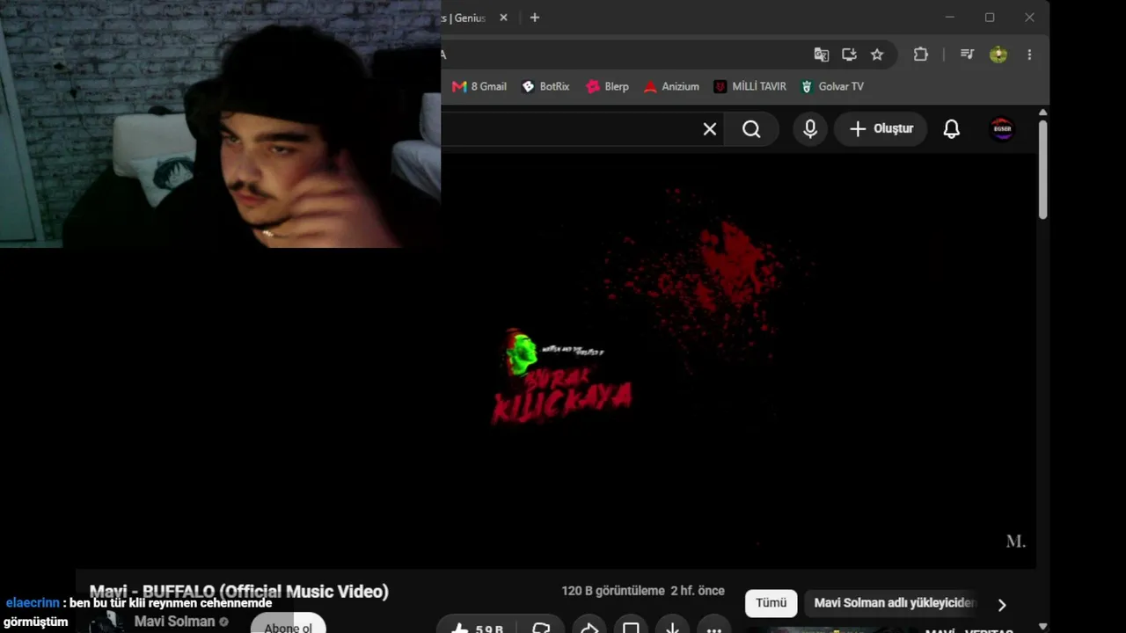This screenshot has width=1126, height=633.
Task: Click the Mavi Solman channel name
Action: click(174, 622)
